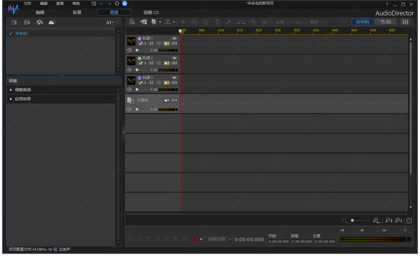Screen dimensions: 420x256
Task: Click the add track icon
Action: click(x=144, y=22)
